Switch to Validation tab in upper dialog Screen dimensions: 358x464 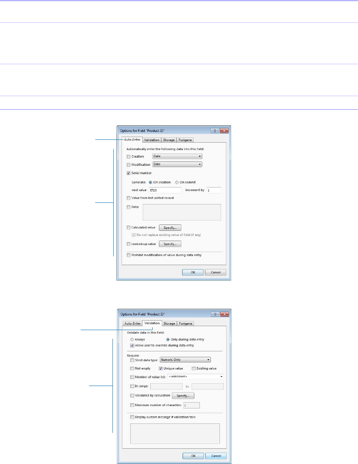(x=151, y=140)
